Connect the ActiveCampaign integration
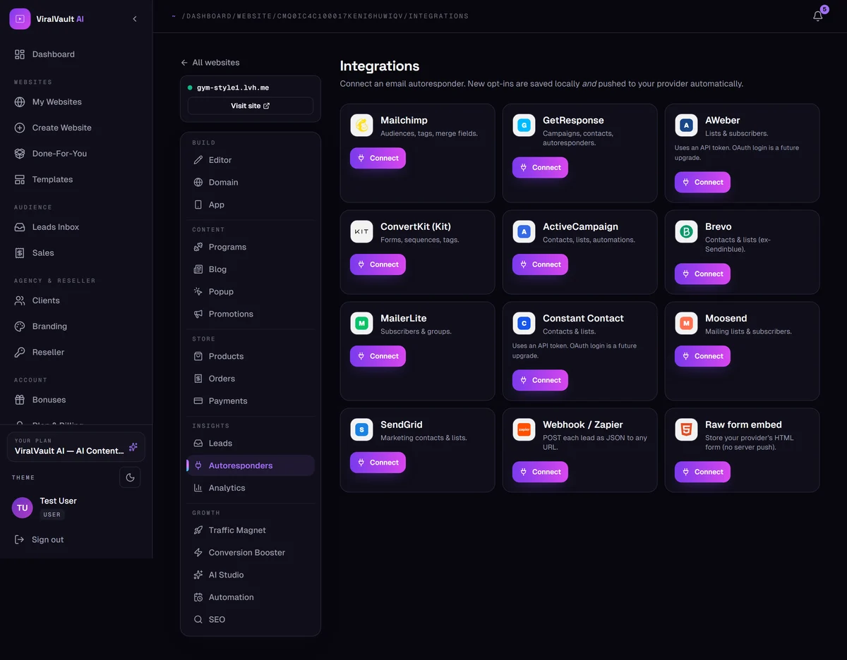The width and height of the screenshot is (847, 660). pyautogui.click(x=540, y=264)
